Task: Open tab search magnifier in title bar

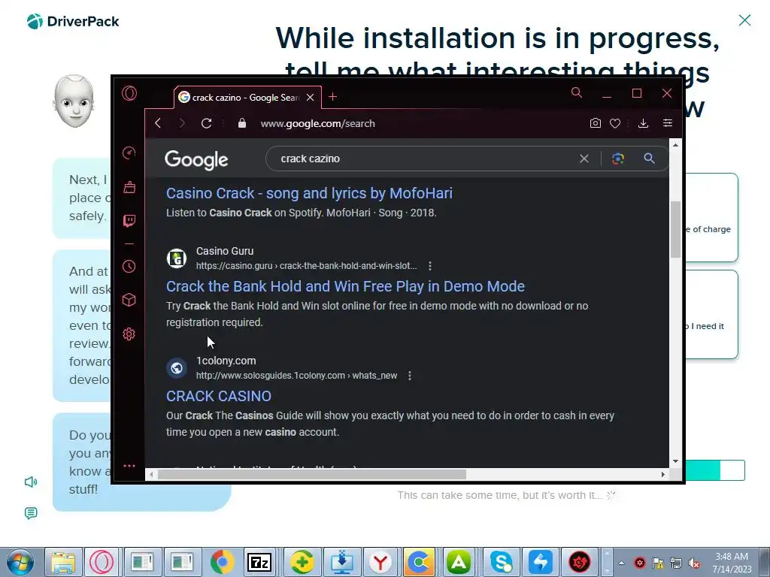Action: click(x=577, y=92)
